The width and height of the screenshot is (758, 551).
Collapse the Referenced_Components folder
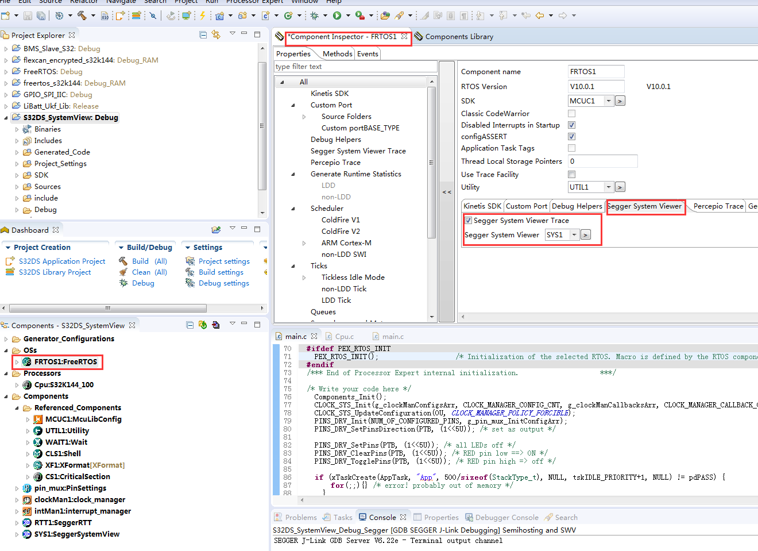(17, 408)
